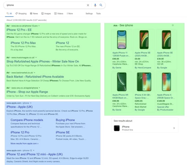Open iPhone Product line in See results about
Screen dimensions: 187x165
[x=145, y=128]
